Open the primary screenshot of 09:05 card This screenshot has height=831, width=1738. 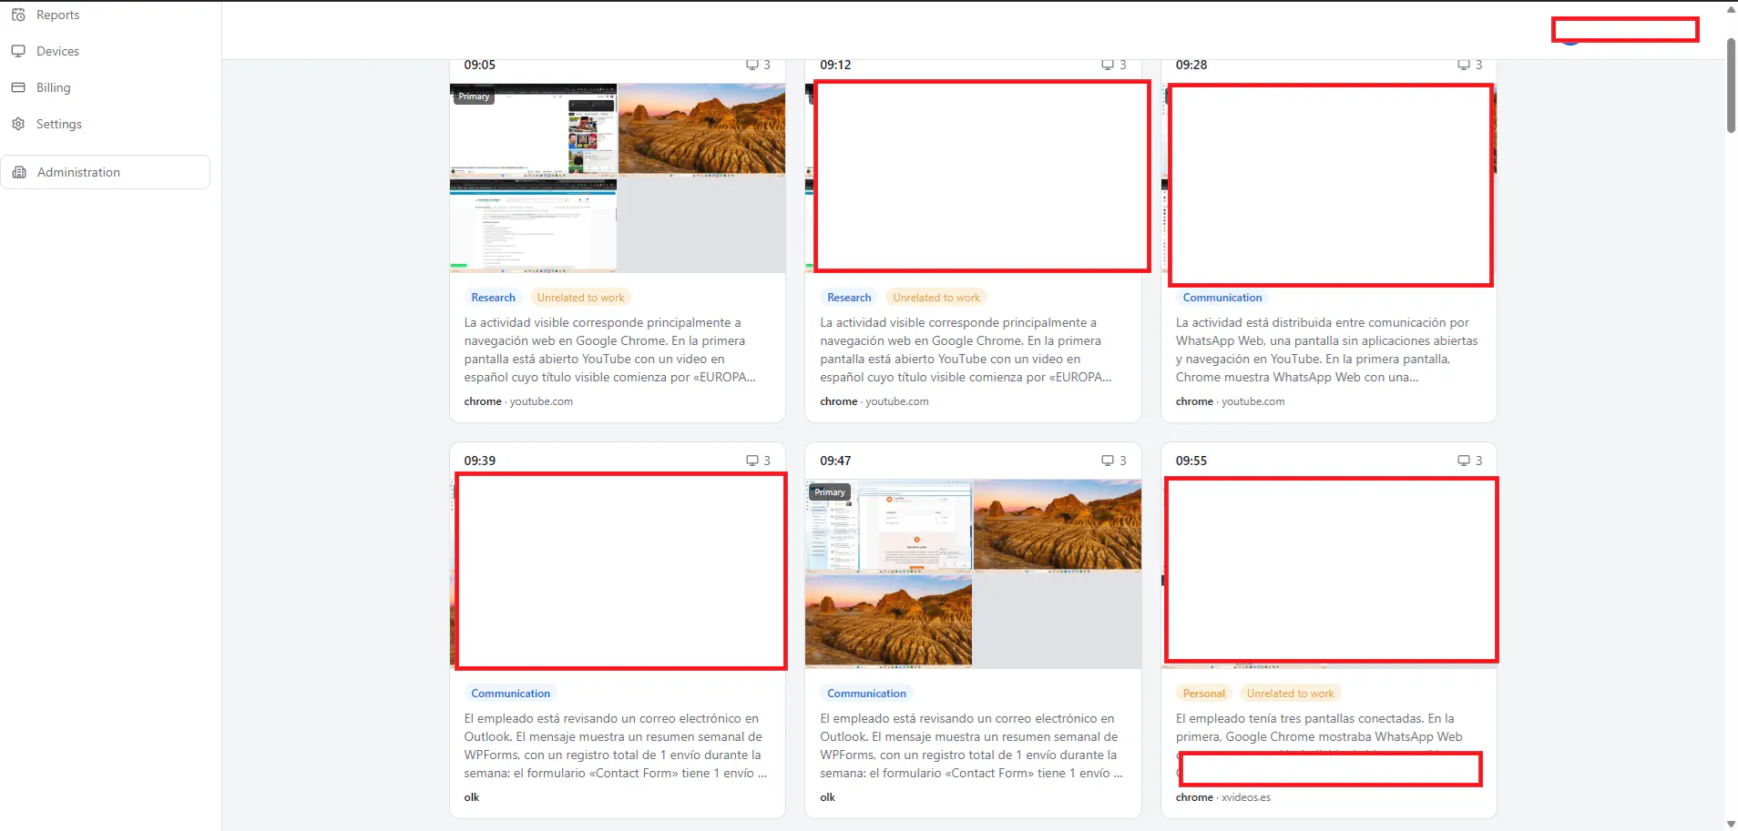tap(533, 129)
